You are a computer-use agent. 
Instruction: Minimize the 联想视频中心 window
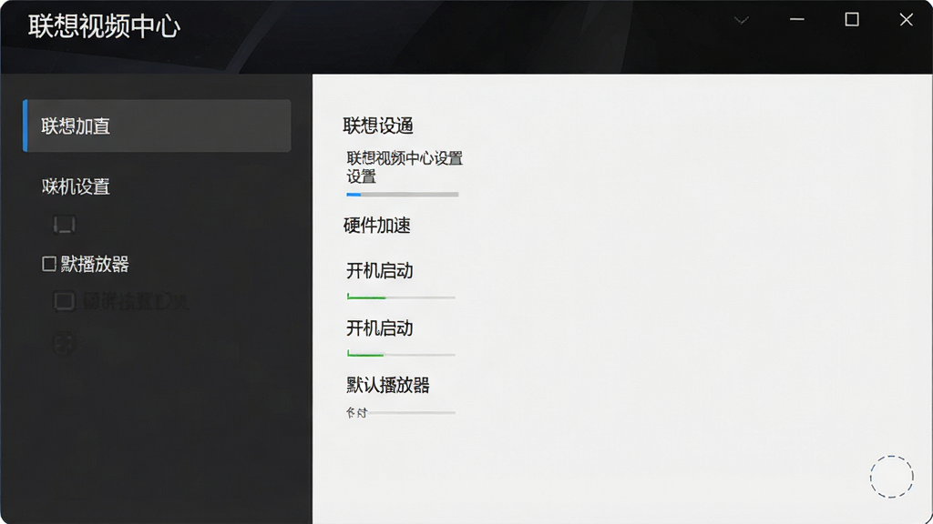(796, 20)
